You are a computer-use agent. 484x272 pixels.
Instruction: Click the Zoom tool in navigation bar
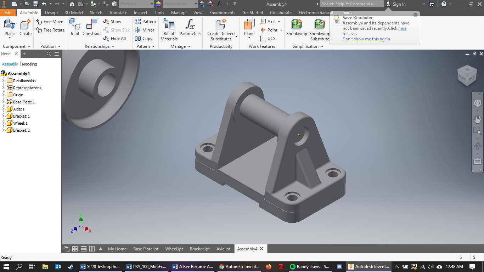coord(478,131)
